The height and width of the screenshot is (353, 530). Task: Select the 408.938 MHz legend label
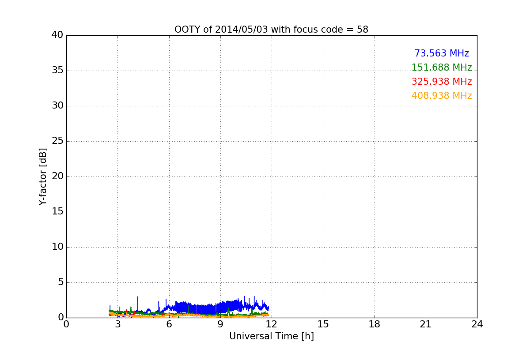[442, 96]
